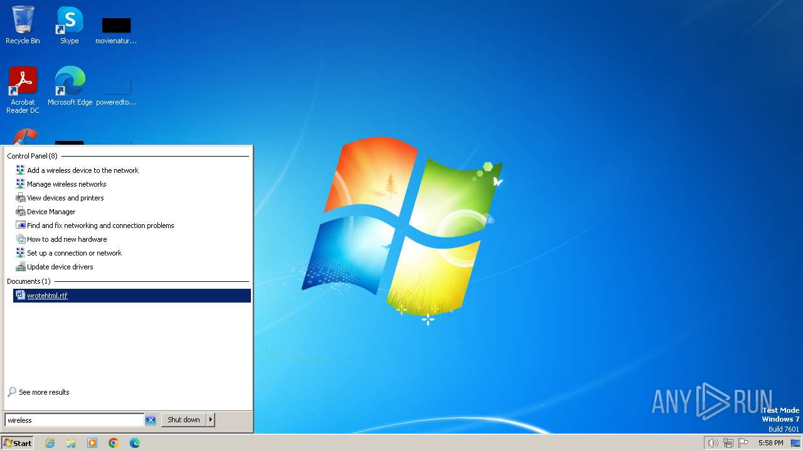This screenshot has width=803, height=451.
Task: Launch Microsoft Edge desktop shortcut
Action: pyautogui.click(x=70, y=86)
